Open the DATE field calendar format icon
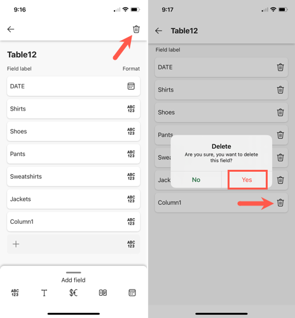The image size is (295, 318). (x=131, y=86)
